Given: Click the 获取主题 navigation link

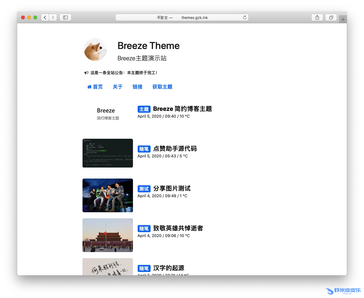Looking at the screenshot, I should coord(162,87).
